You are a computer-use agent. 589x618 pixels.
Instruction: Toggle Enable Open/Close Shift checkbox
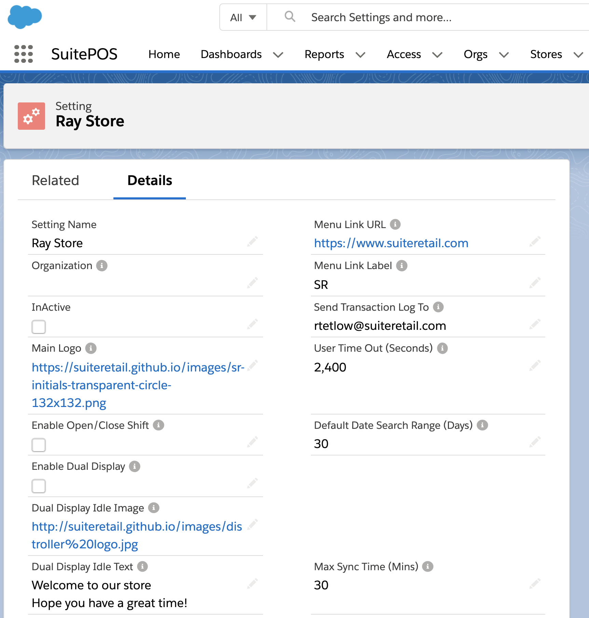coord(39,445)
